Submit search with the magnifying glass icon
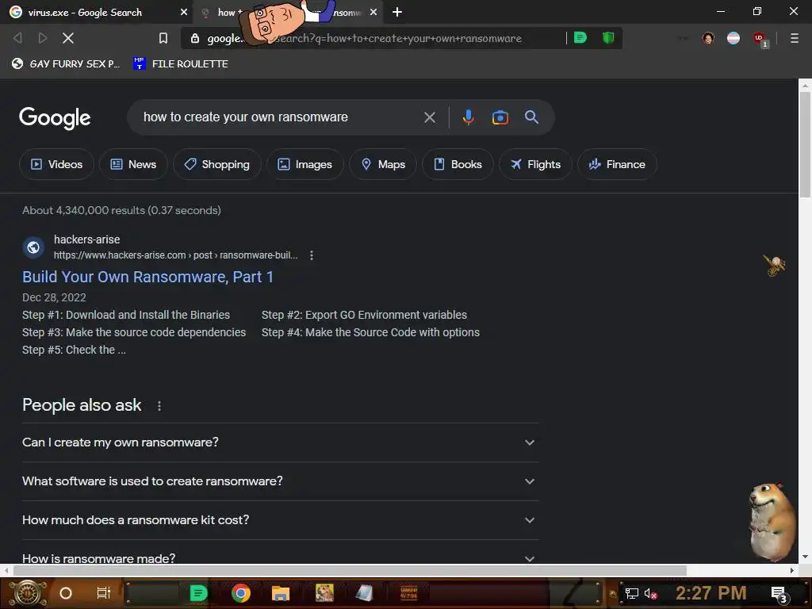Viewport: 812px width, 609px height. coord(531,117)
